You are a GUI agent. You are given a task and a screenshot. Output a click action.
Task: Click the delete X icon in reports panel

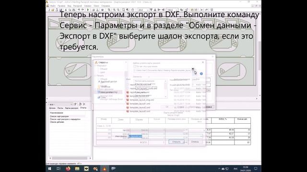[84, 104]
